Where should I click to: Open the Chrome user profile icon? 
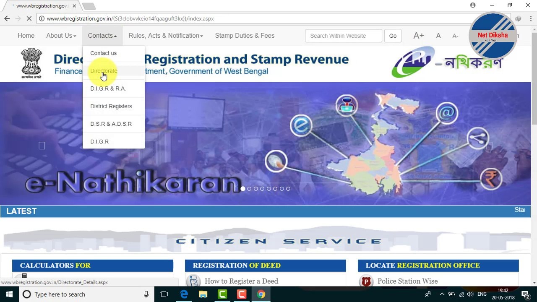coord(473,5)
